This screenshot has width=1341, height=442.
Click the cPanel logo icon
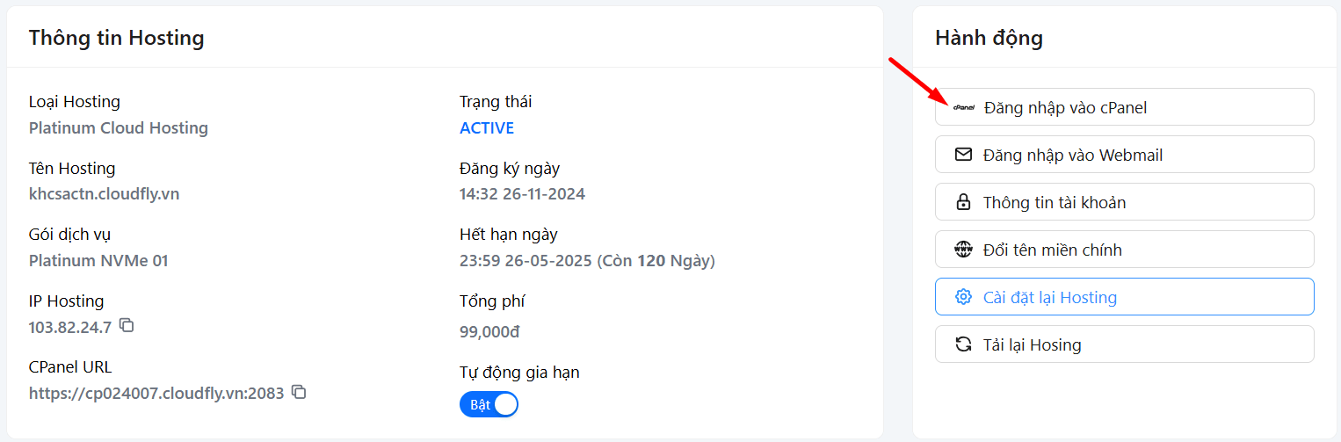coord(963,107)
